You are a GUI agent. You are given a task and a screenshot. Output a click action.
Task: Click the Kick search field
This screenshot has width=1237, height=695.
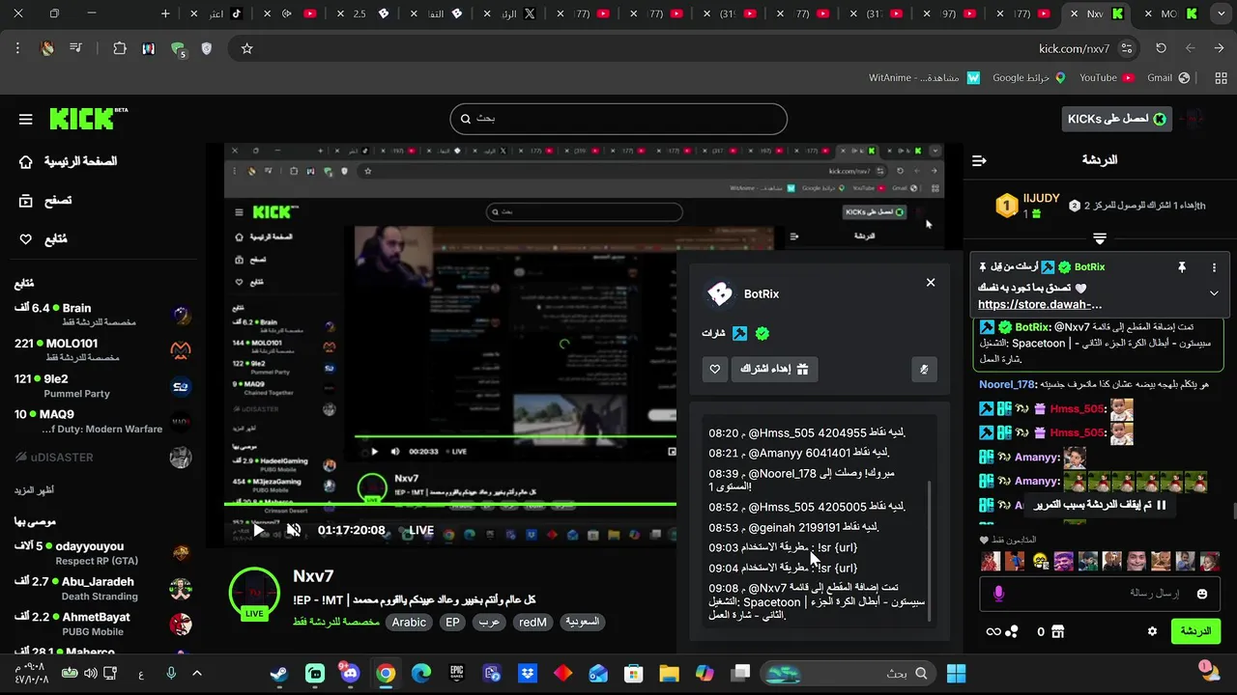coord(618,119)
